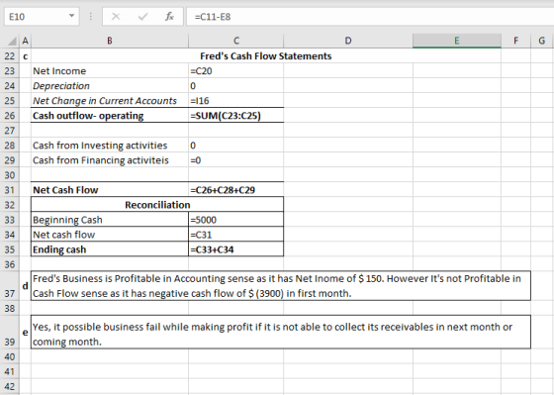Select row 31 header

tap(10, 190)
